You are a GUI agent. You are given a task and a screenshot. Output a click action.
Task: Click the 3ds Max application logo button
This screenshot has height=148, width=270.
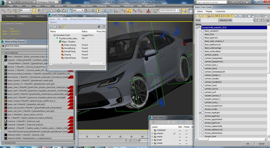pos(3,2)
